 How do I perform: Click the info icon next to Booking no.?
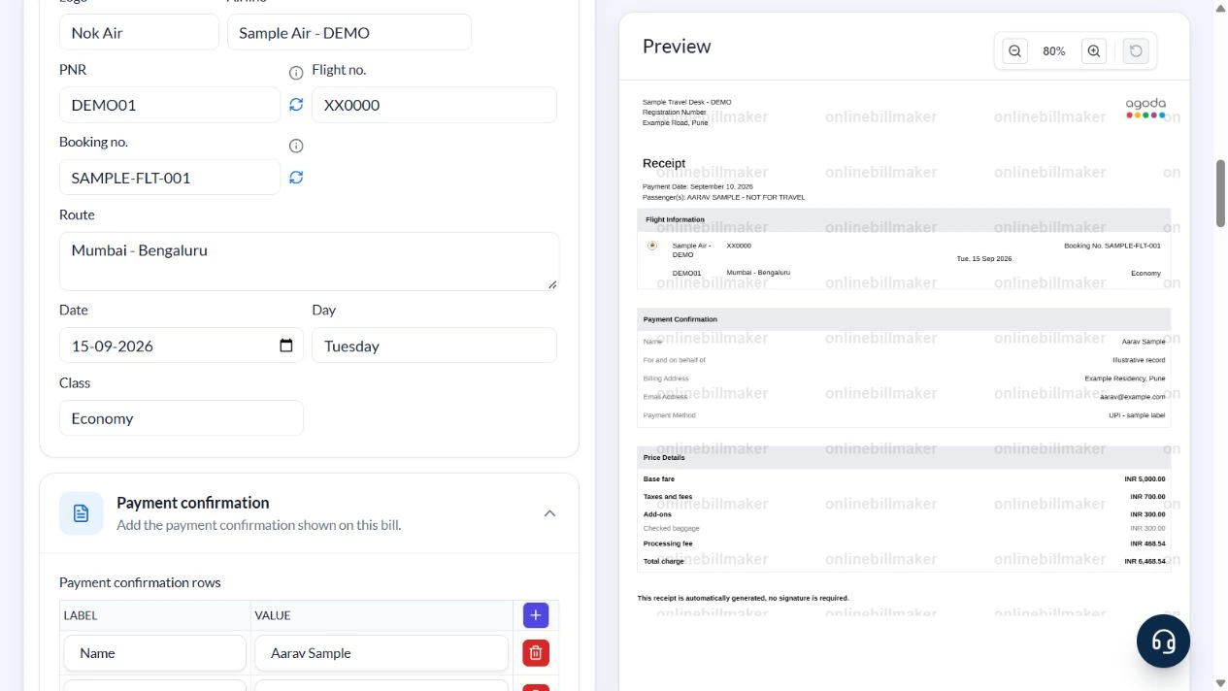click(296, 146)
